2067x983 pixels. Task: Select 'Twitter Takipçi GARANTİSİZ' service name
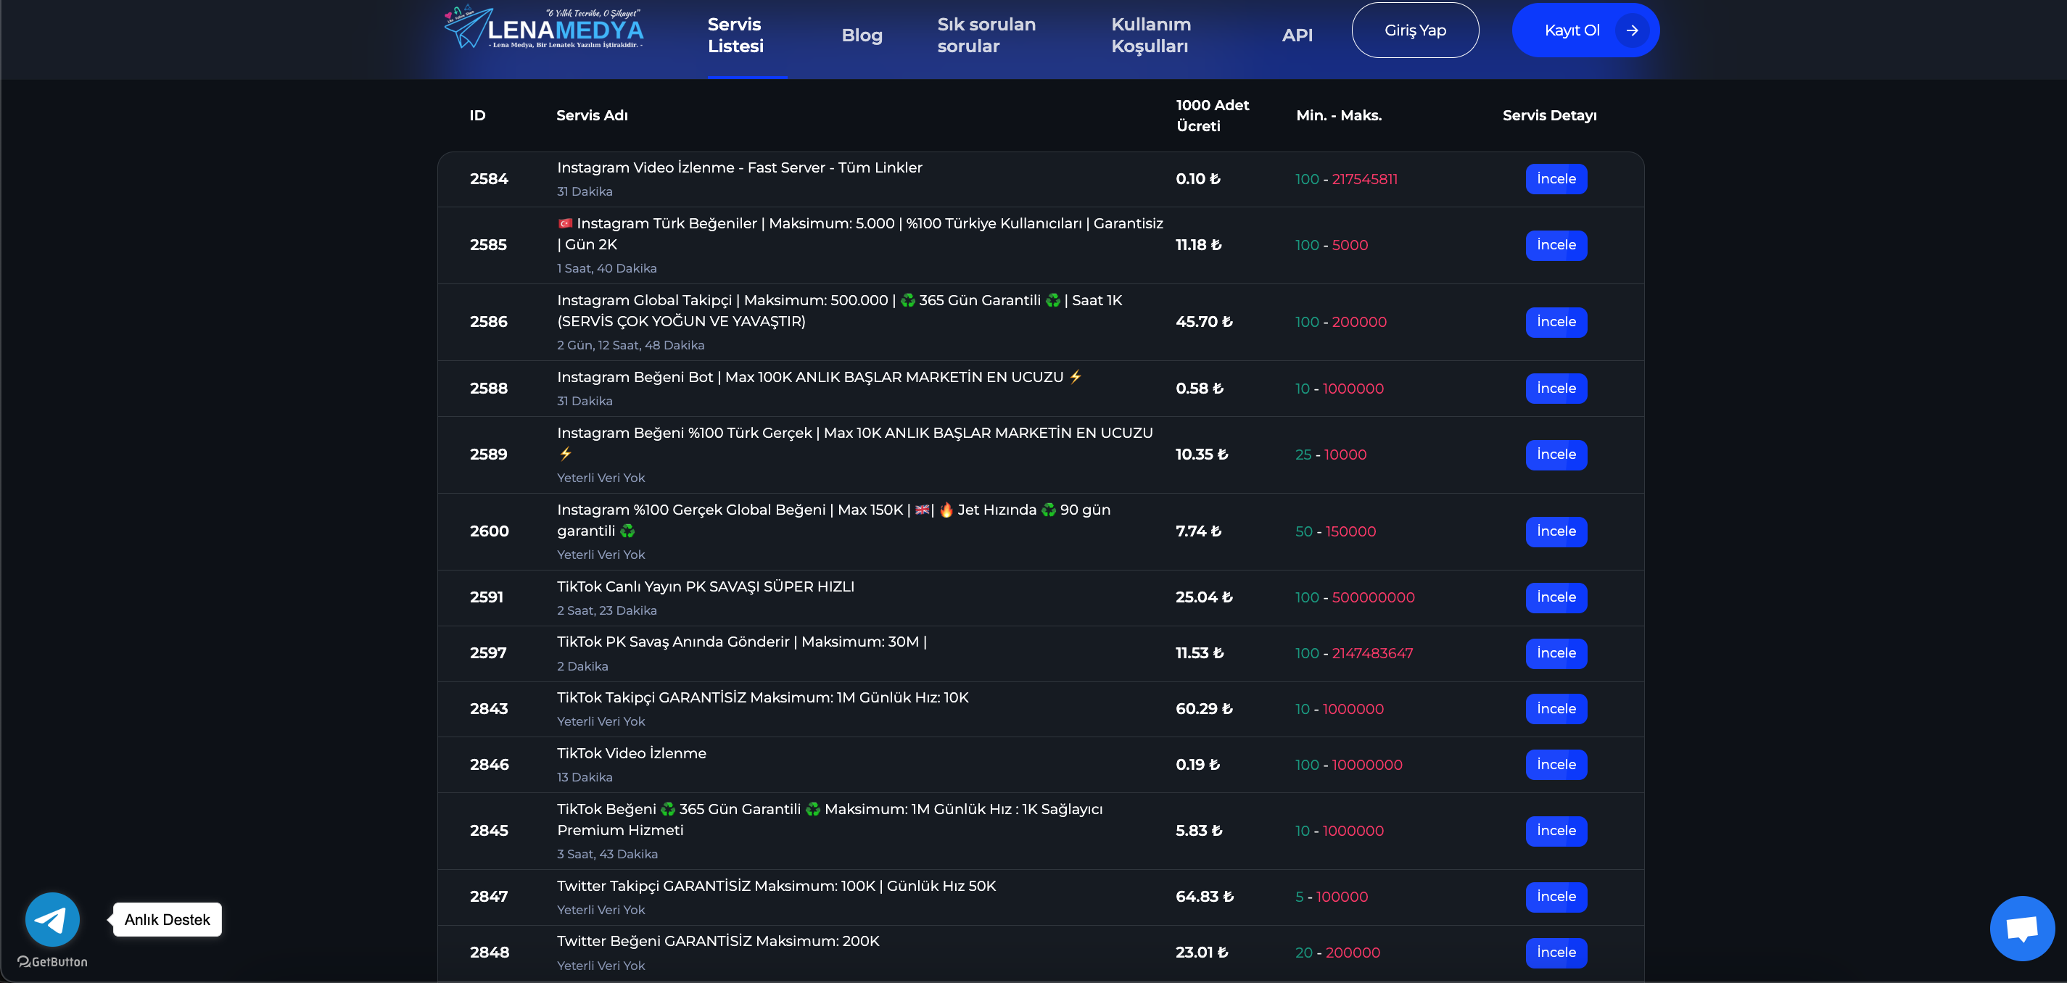tap(776, 886)
